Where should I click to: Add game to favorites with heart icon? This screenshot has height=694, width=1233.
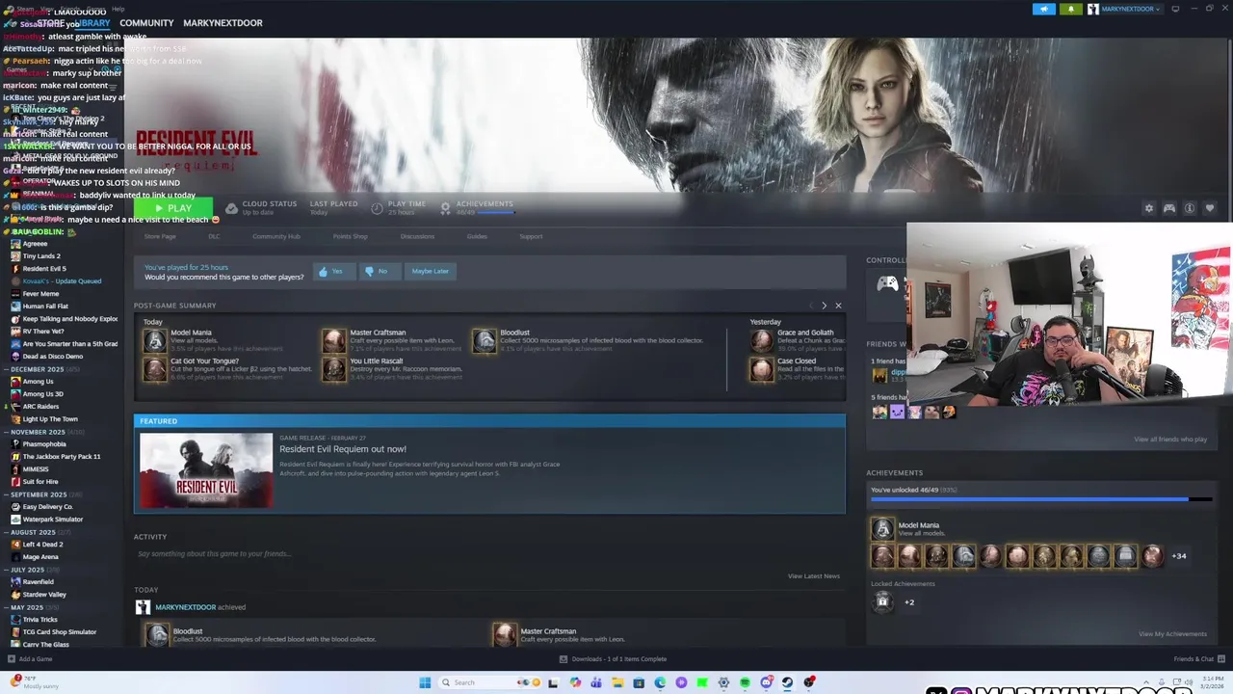click(x=1210, y=208)
